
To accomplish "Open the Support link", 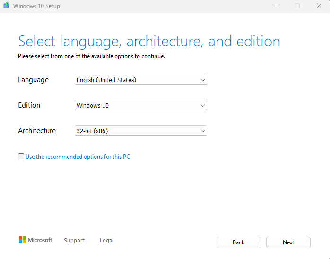I will pyautogui.click(x=74, y=241).
